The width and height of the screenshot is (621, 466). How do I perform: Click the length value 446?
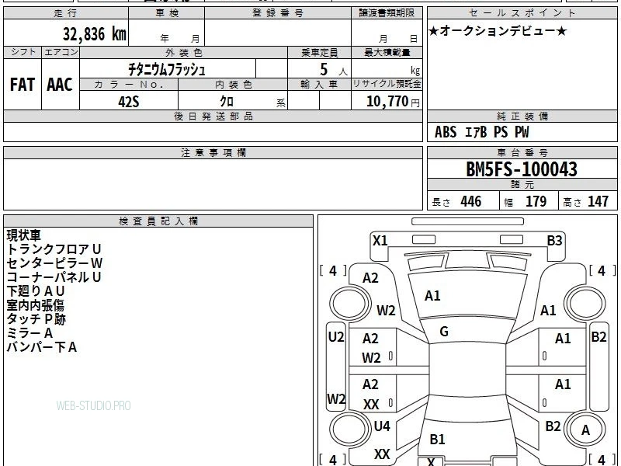point(471,201)
